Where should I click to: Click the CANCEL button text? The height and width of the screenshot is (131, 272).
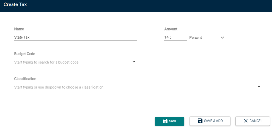pyautogui.click(x=256, y=121)
